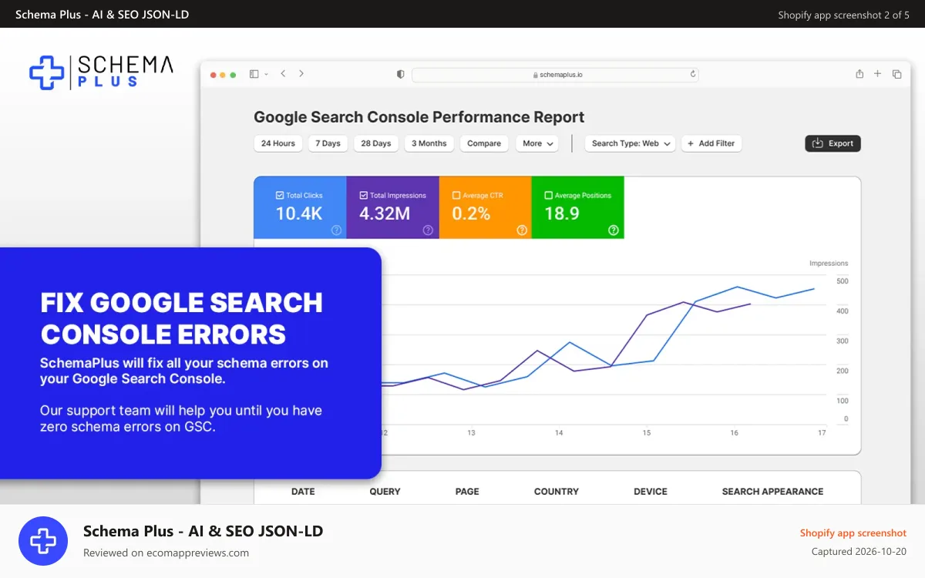Click the Add Filter button
This screenshot has height=578, width=925.
[x=711, y=143]
